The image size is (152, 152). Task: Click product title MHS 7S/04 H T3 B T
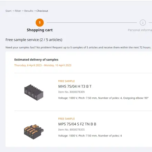[x=75, y=86]
